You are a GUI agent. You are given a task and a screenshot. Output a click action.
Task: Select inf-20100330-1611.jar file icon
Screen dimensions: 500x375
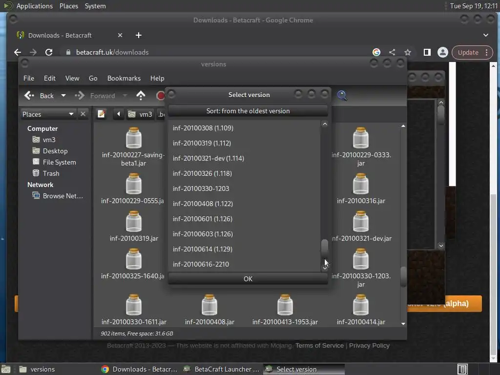point(134,305)
